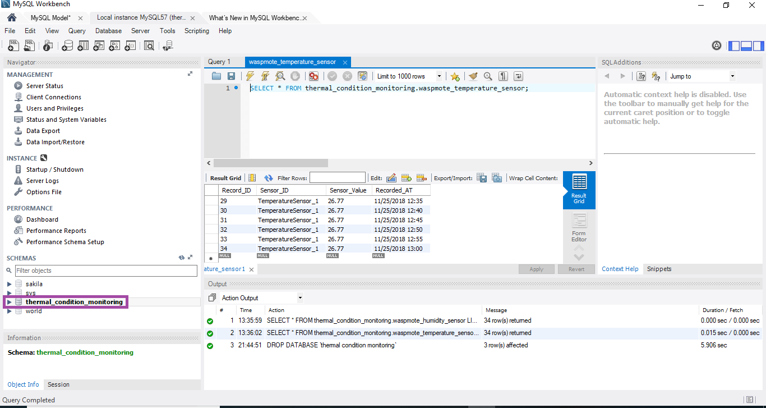Show the find panel magnifier icon
The image size is (766, 408).
pyautogui.click(x=488, y=76)
